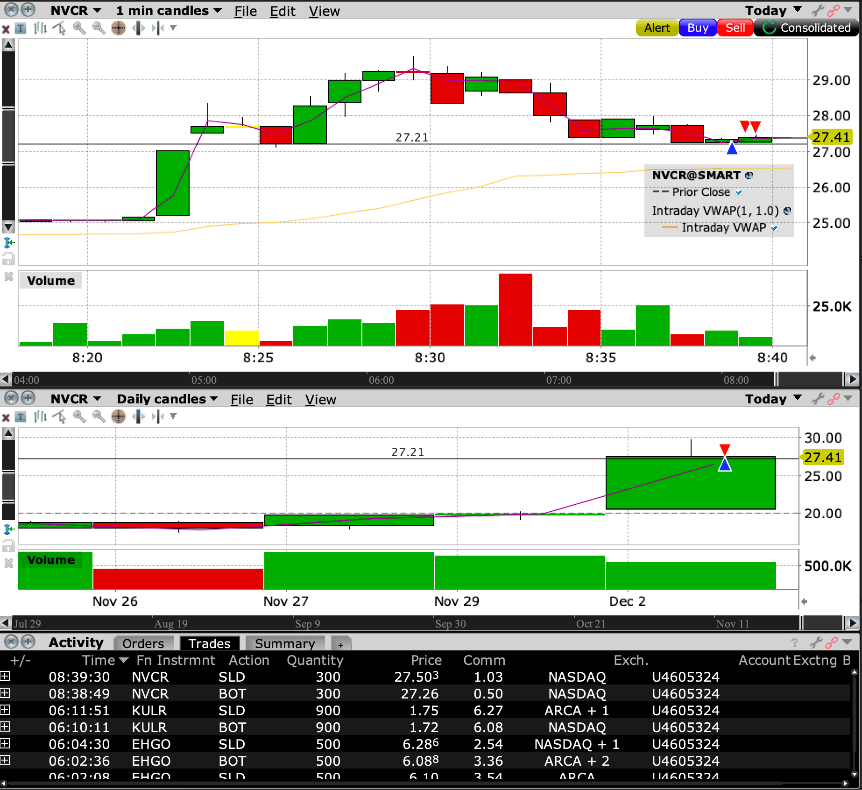Viewport: 862px width, 790px height.
Task: Toggle autoscale icon left of 1 min chart
Action: 8,243
